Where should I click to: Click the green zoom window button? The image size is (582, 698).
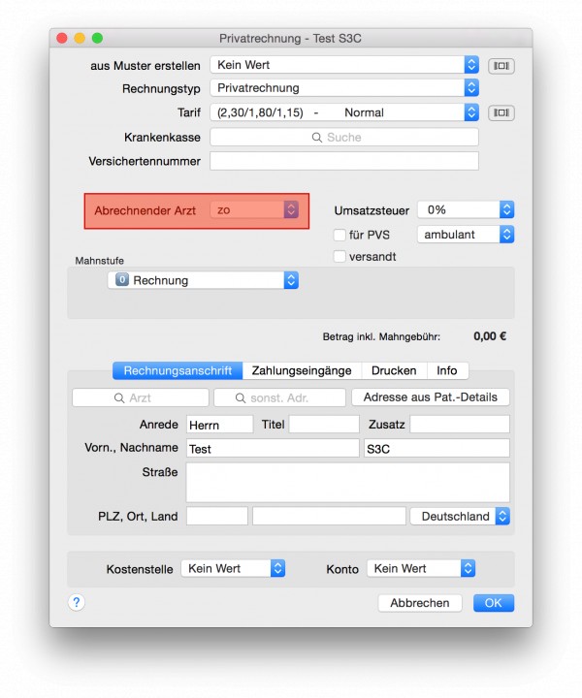point(97,38)
